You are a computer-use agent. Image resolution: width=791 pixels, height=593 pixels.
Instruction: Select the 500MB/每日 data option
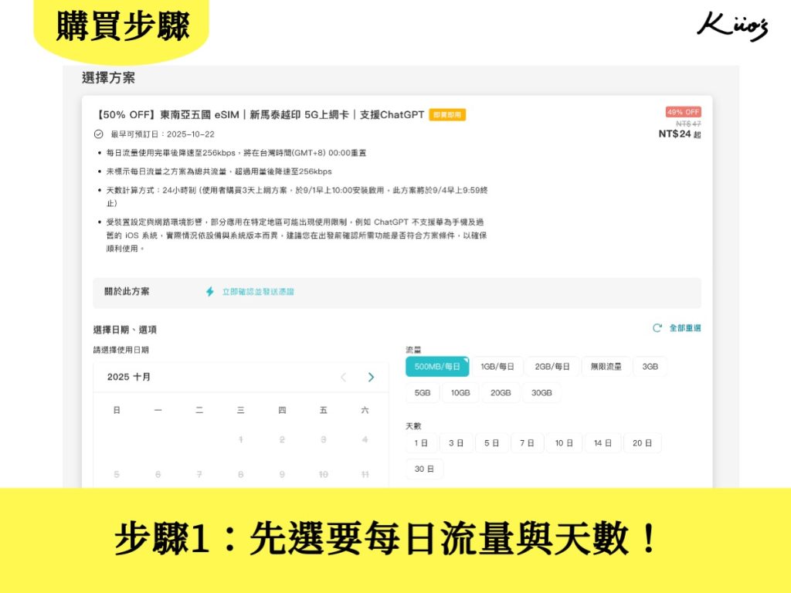click(x=437, y=367)
